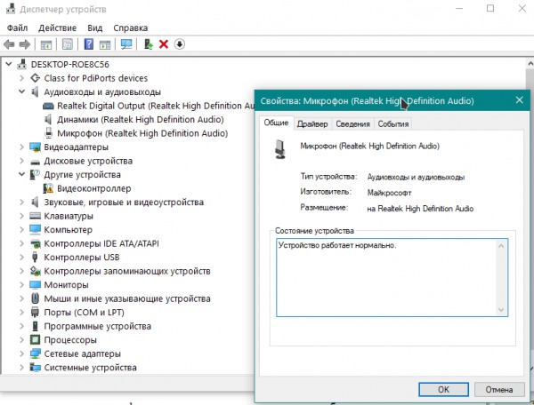534x405 pixels.
Task: Open the Вид menu
Action: coord(94,28)
